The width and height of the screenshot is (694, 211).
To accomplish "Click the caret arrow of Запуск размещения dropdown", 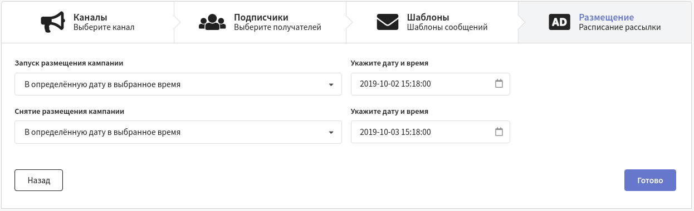I will pyautogui.click(x=331, y=85).
